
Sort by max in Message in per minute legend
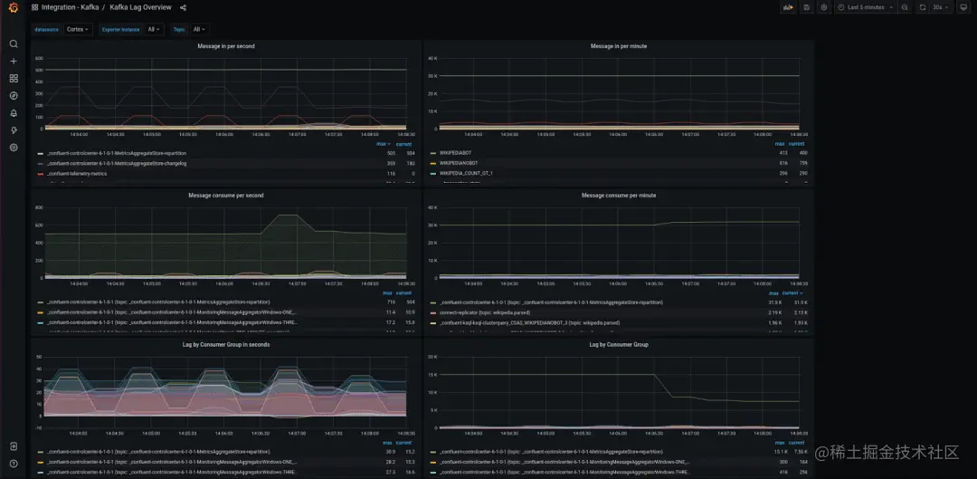(x=780, y=144)
